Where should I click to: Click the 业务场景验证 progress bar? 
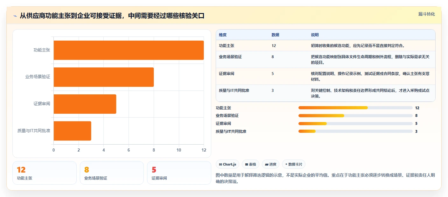point(355,116)
